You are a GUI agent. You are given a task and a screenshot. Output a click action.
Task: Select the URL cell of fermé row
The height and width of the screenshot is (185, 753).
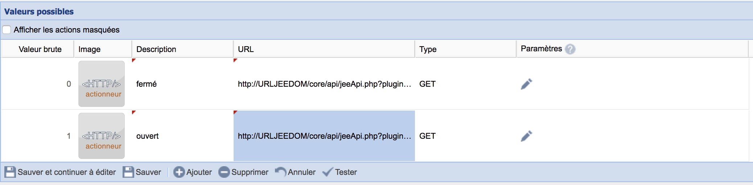pyautogui.click(x=324, y=84)
